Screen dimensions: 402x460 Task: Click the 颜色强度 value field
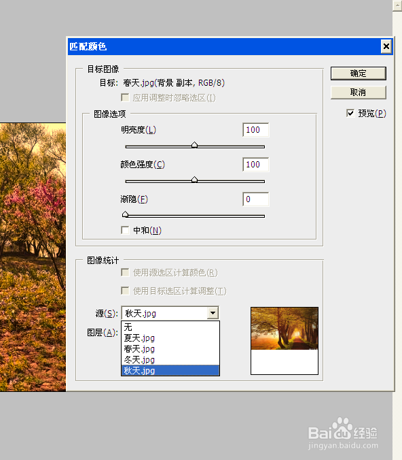coord(255,164)
